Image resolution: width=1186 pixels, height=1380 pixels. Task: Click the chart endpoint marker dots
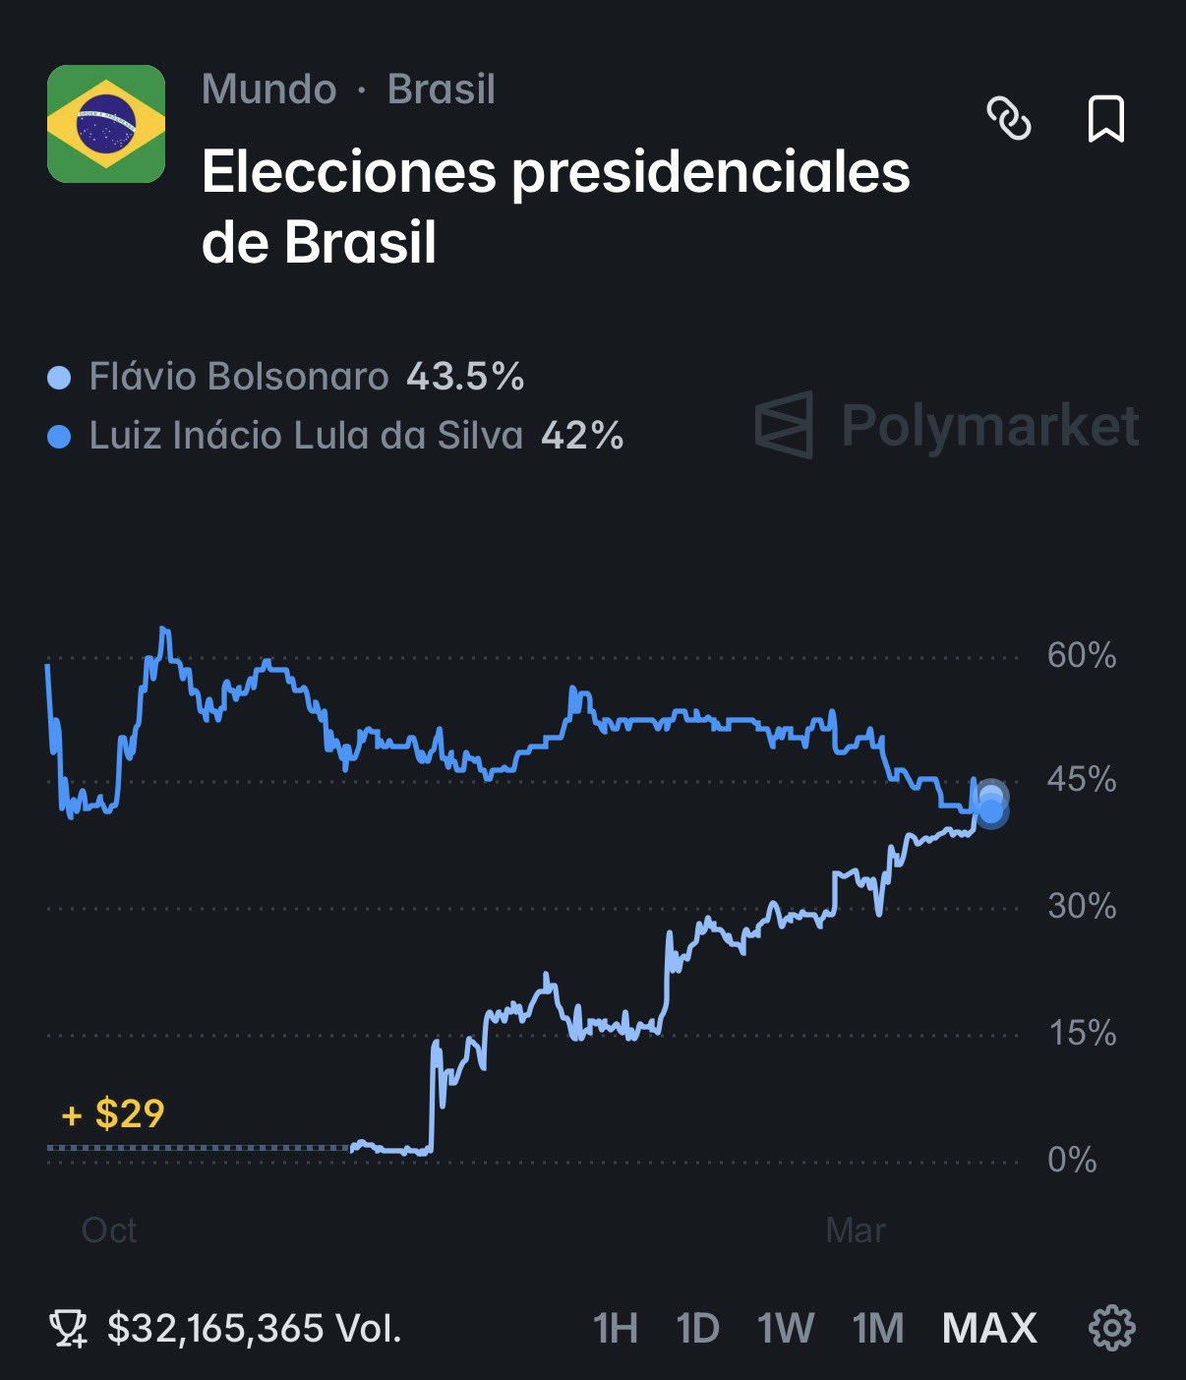point(991,806)
